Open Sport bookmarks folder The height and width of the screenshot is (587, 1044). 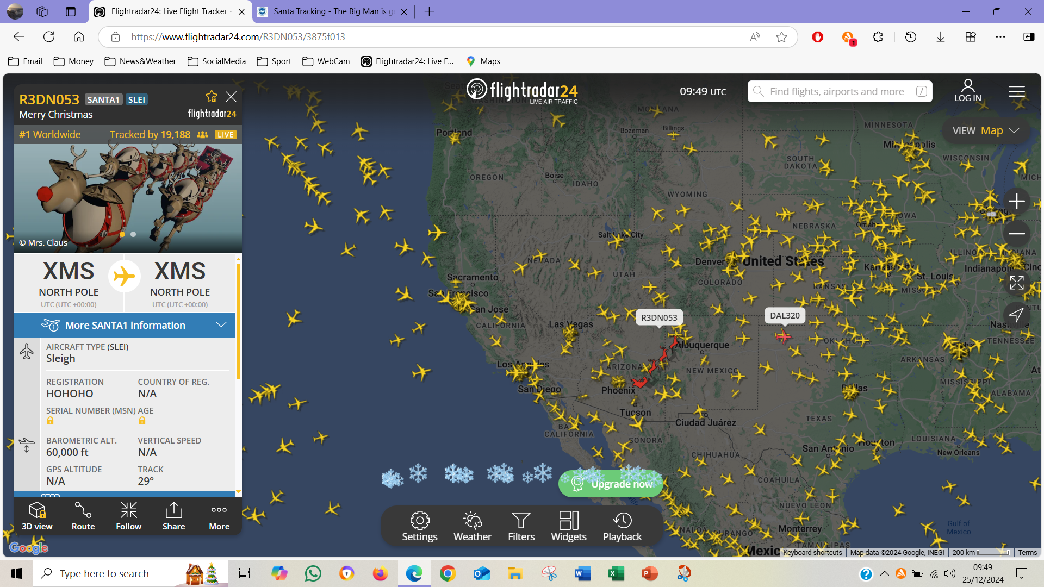pos(275,61)
